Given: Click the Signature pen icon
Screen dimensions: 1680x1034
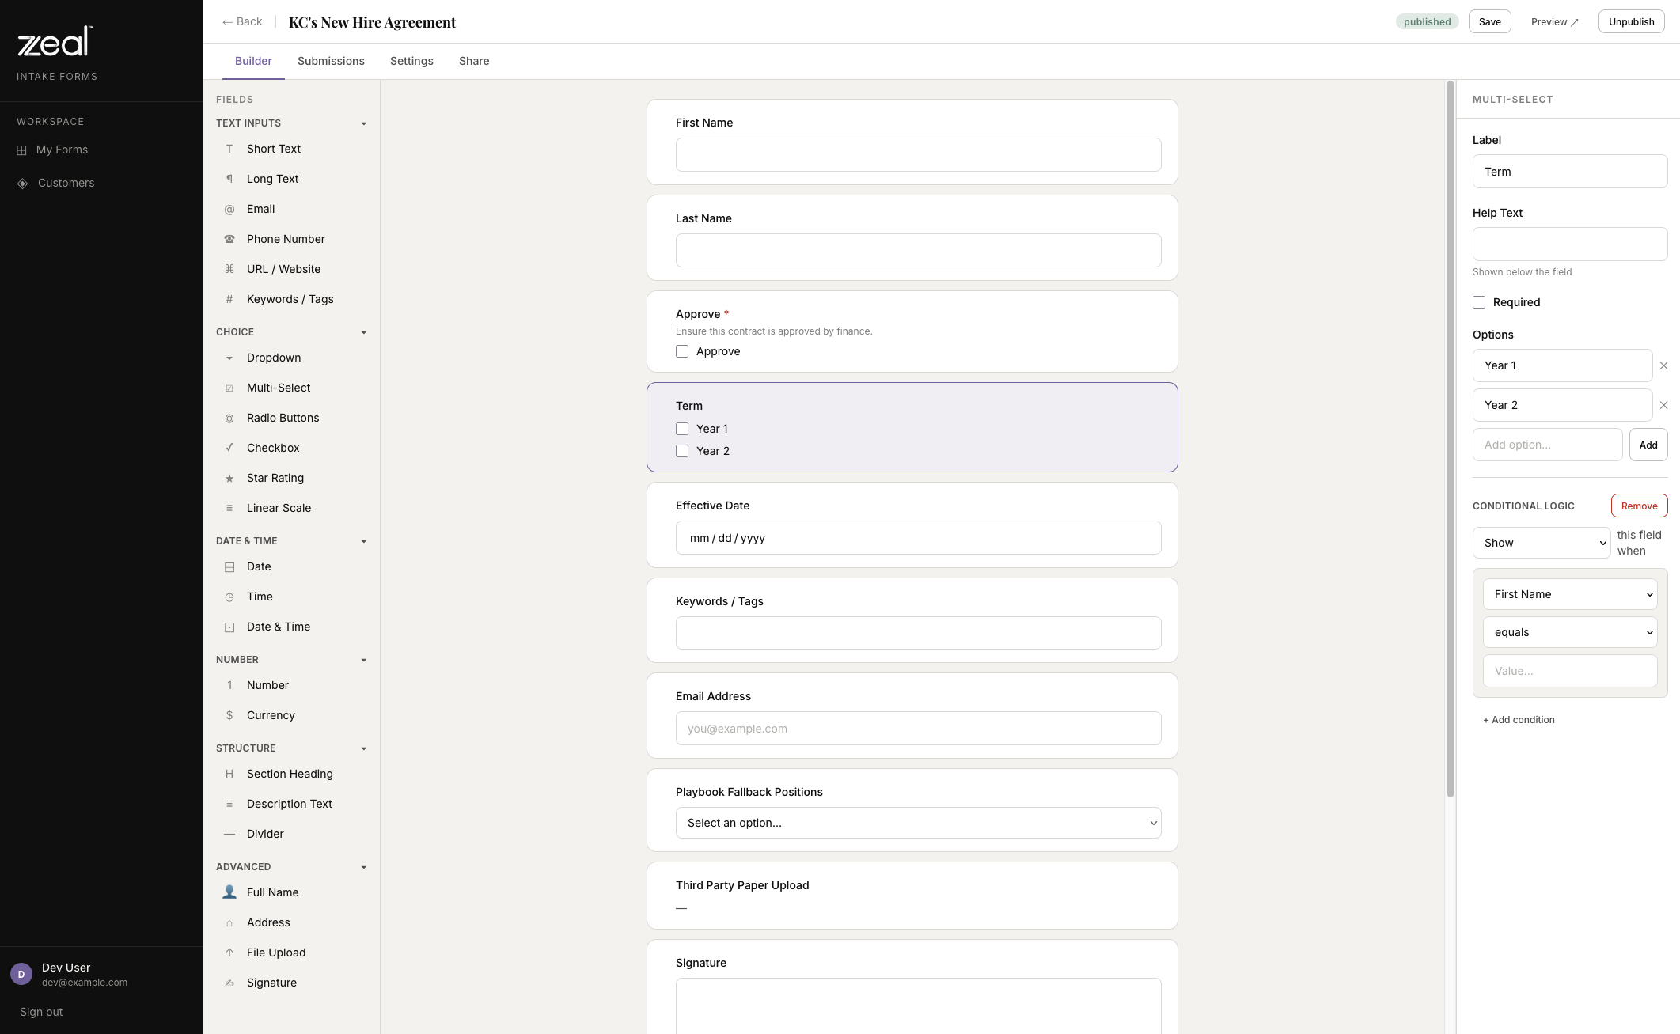Looking at the screenshot, I should [229, 983].
